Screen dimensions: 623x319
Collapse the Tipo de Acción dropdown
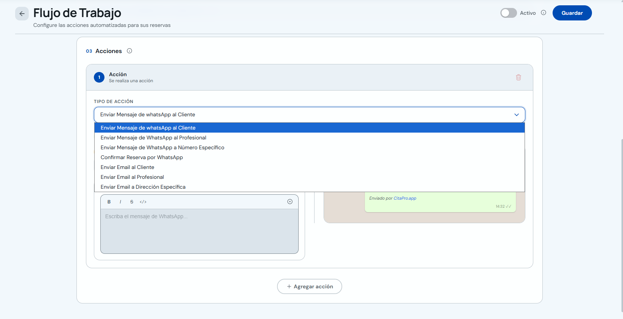tap(310, 115)
